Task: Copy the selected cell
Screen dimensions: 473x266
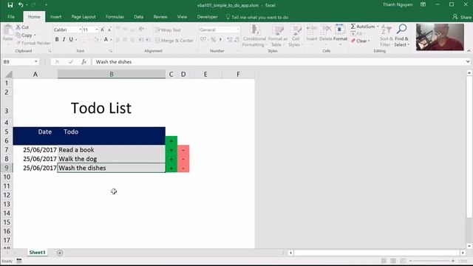Action: click(x=24, y=35)
